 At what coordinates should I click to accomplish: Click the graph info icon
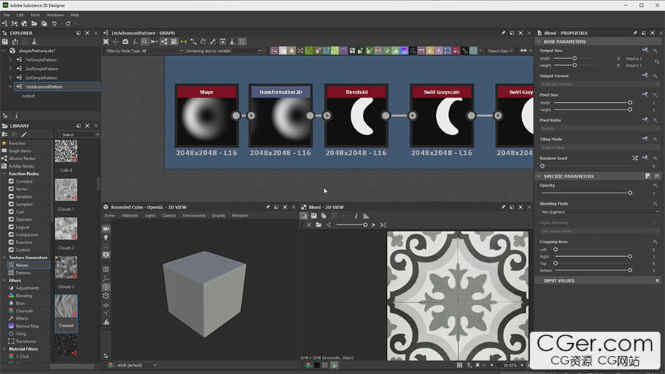coord(135,42)
